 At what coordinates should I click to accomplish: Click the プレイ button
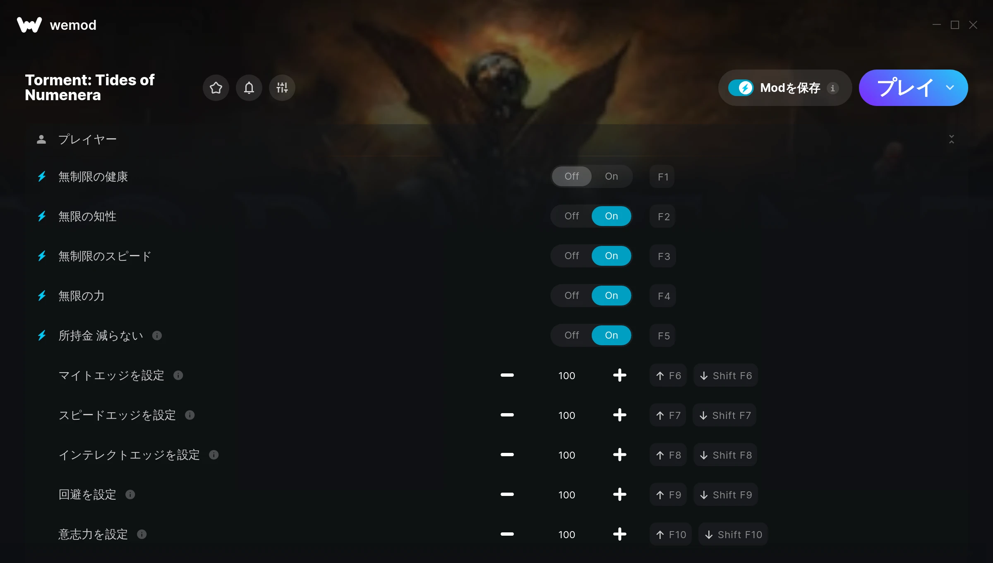904,88
